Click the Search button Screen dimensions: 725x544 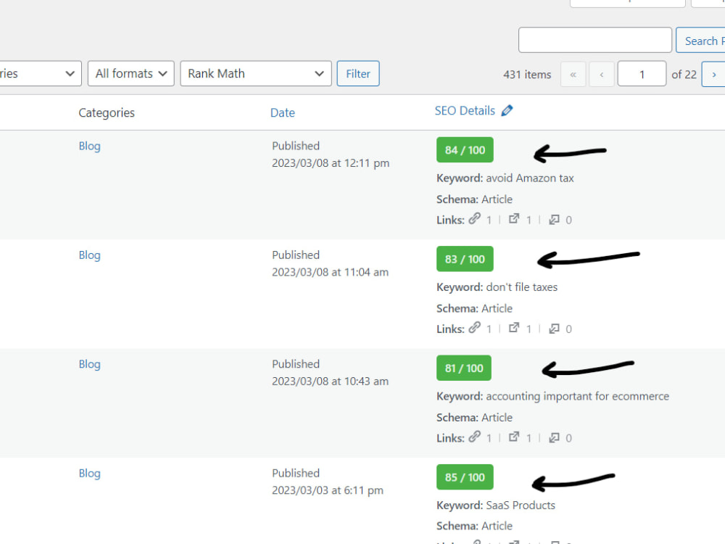pyautogui.click(x=700, y=41)
